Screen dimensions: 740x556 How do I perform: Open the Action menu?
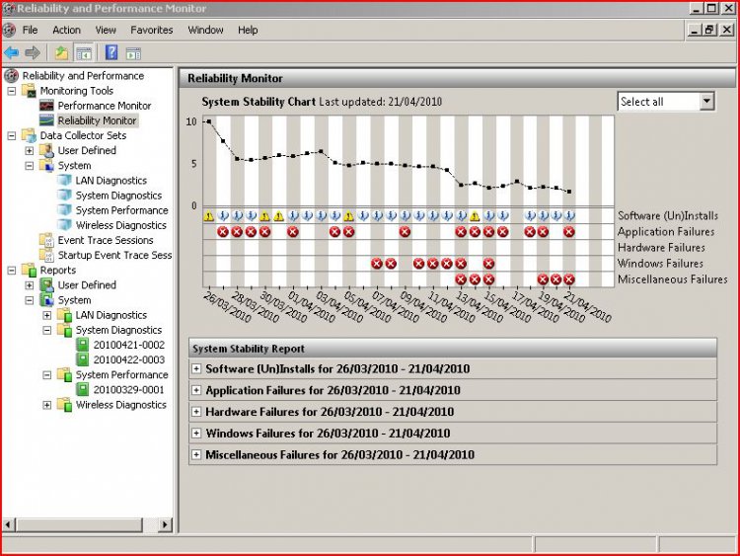point(66,30)
